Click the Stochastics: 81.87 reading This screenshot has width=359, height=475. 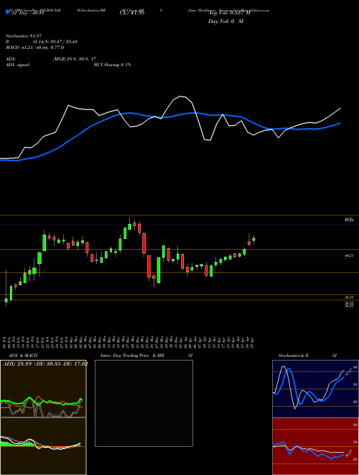(x=23, y=36)
